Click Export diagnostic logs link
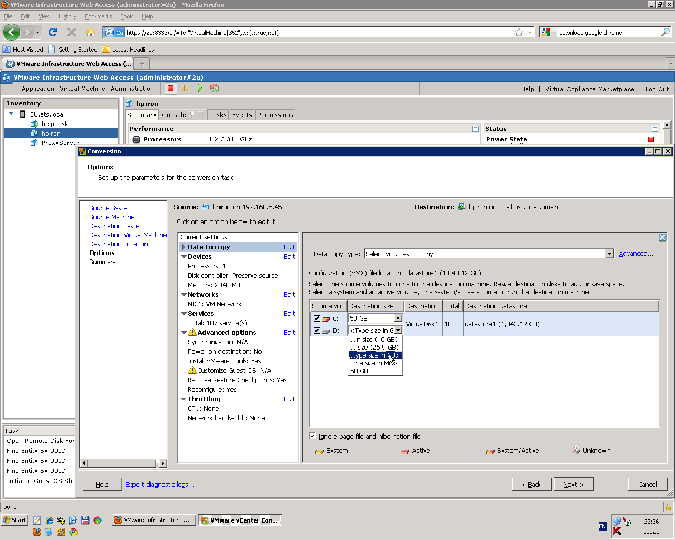 [159, 484]
